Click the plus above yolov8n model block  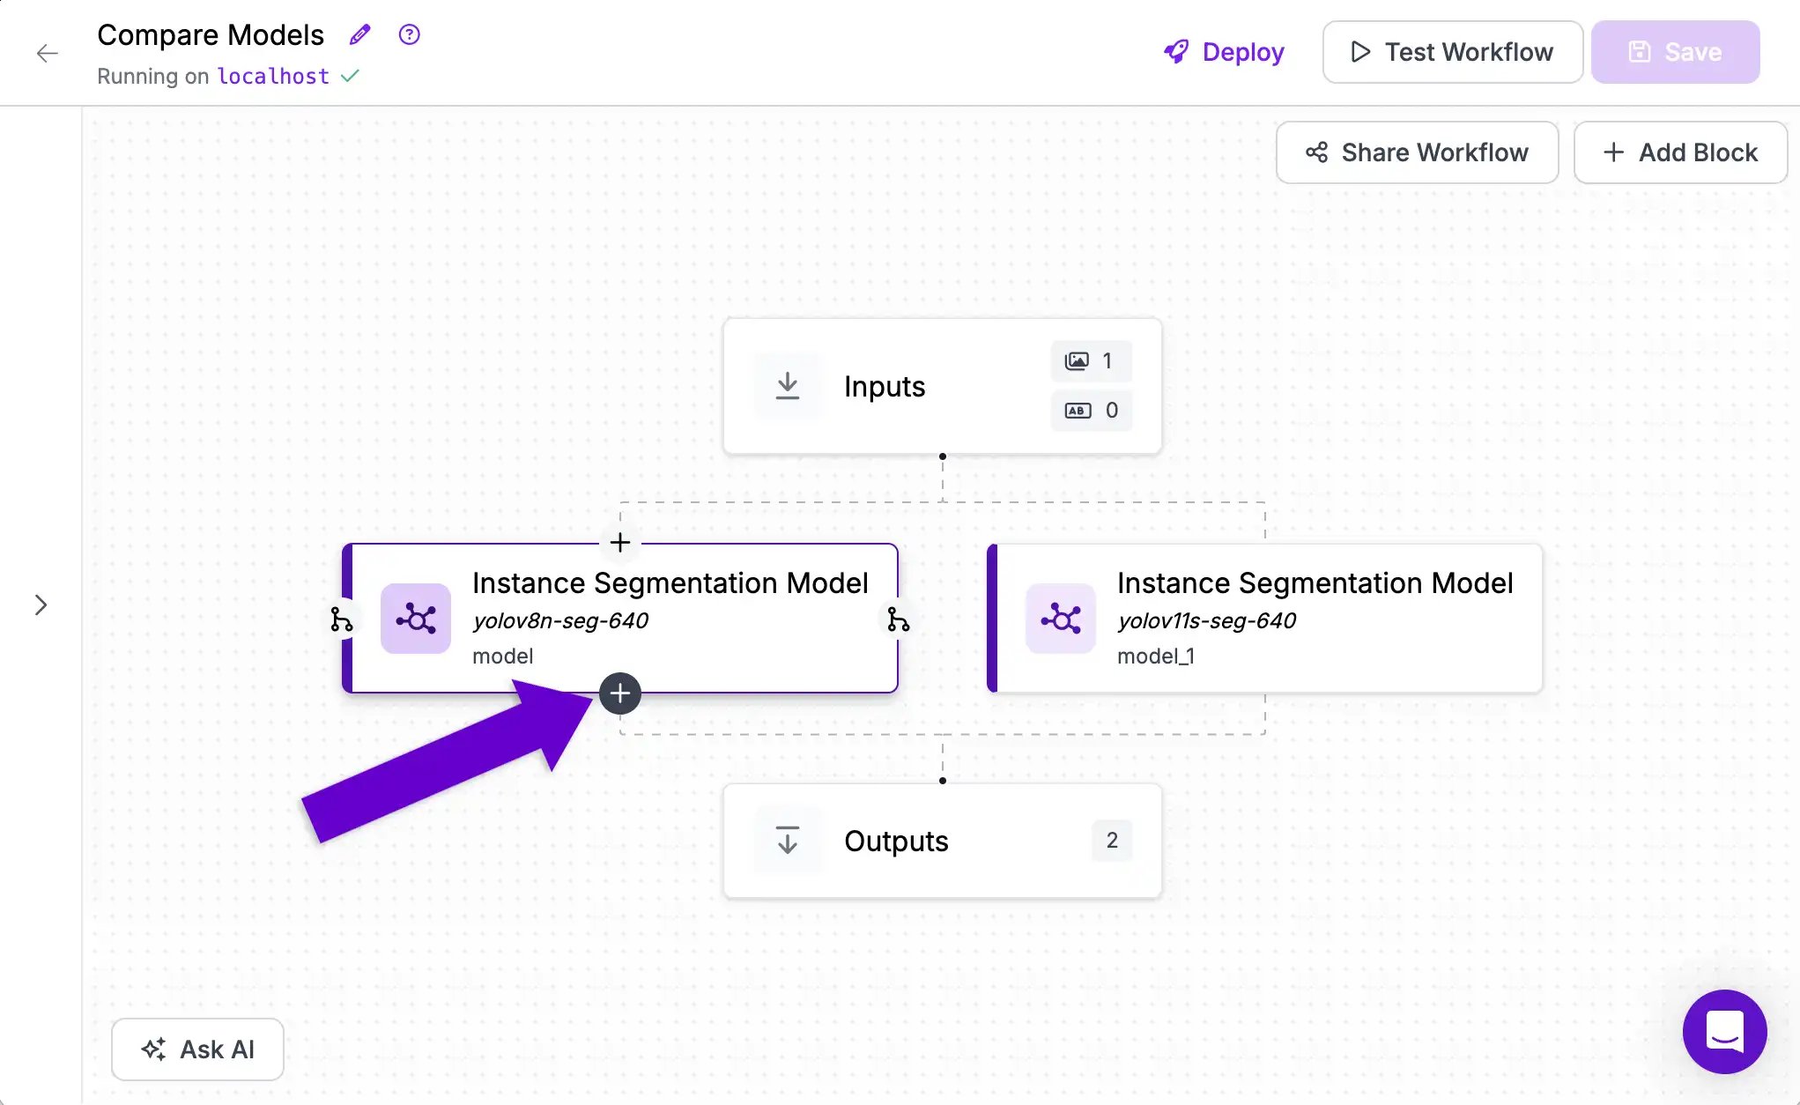[620, 542]
